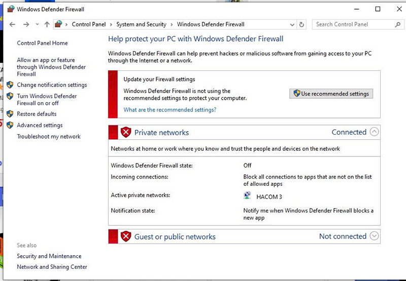Click red shield icon beside Private networks
Screen dimensions: 406x281
tap(126, 133)
